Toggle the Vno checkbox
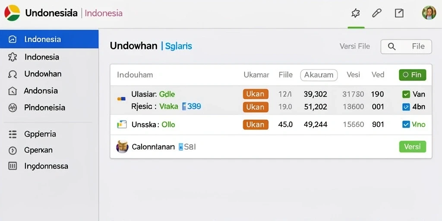The height and width of the screenshot is (221, 442). (406, 124)
